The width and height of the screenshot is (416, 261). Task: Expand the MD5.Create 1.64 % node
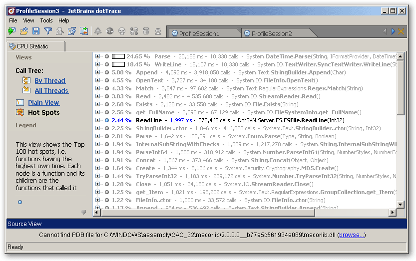(x=98, y=168)
